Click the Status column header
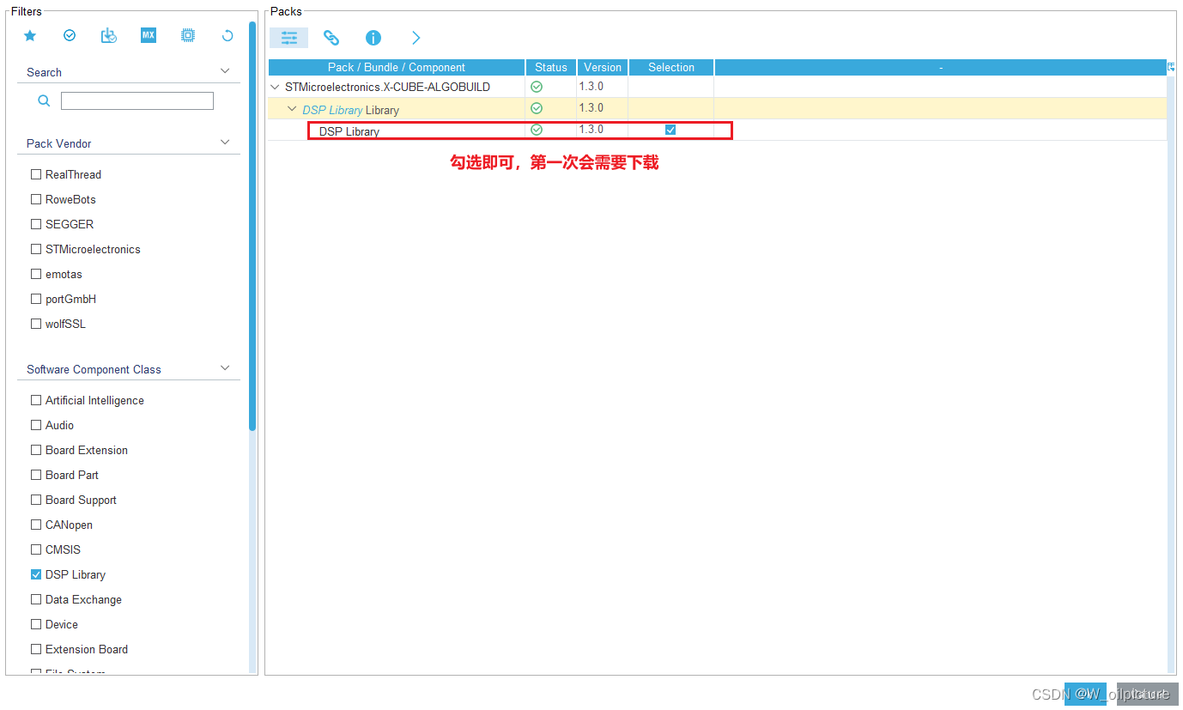 pyautogui.click(x=551, y=67)
